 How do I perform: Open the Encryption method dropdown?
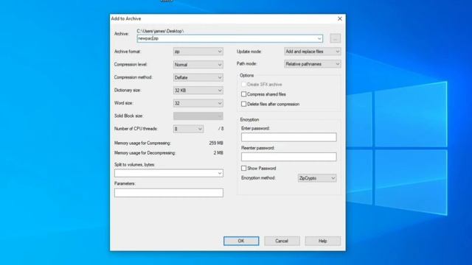tap(317, 178)
